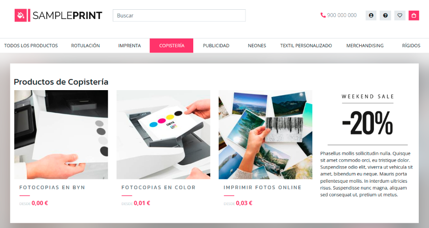This screenshot has height=228, width=429.
Task: Click the help question mark icon
Action: pos(385,16)
